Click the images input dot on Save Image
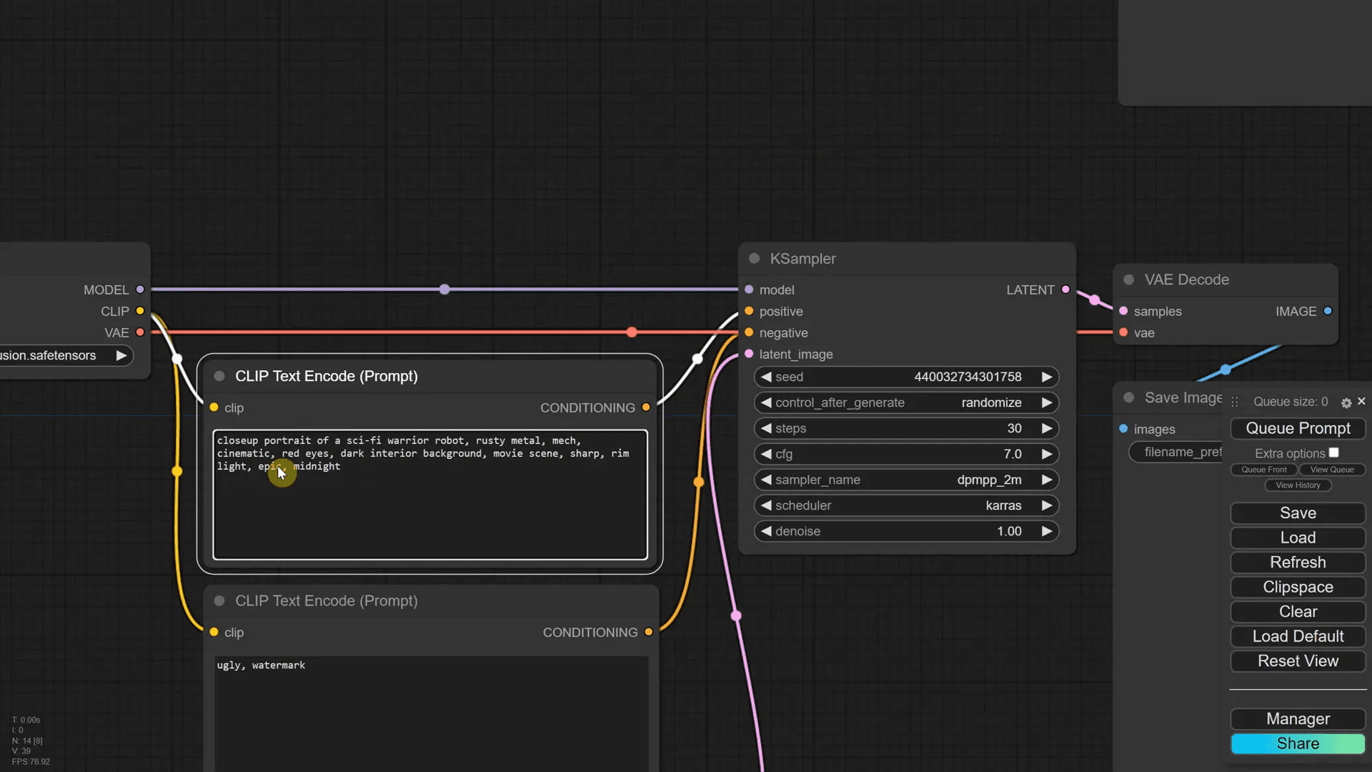Viewport: 1372px width, 772px height. point(1122,429)
